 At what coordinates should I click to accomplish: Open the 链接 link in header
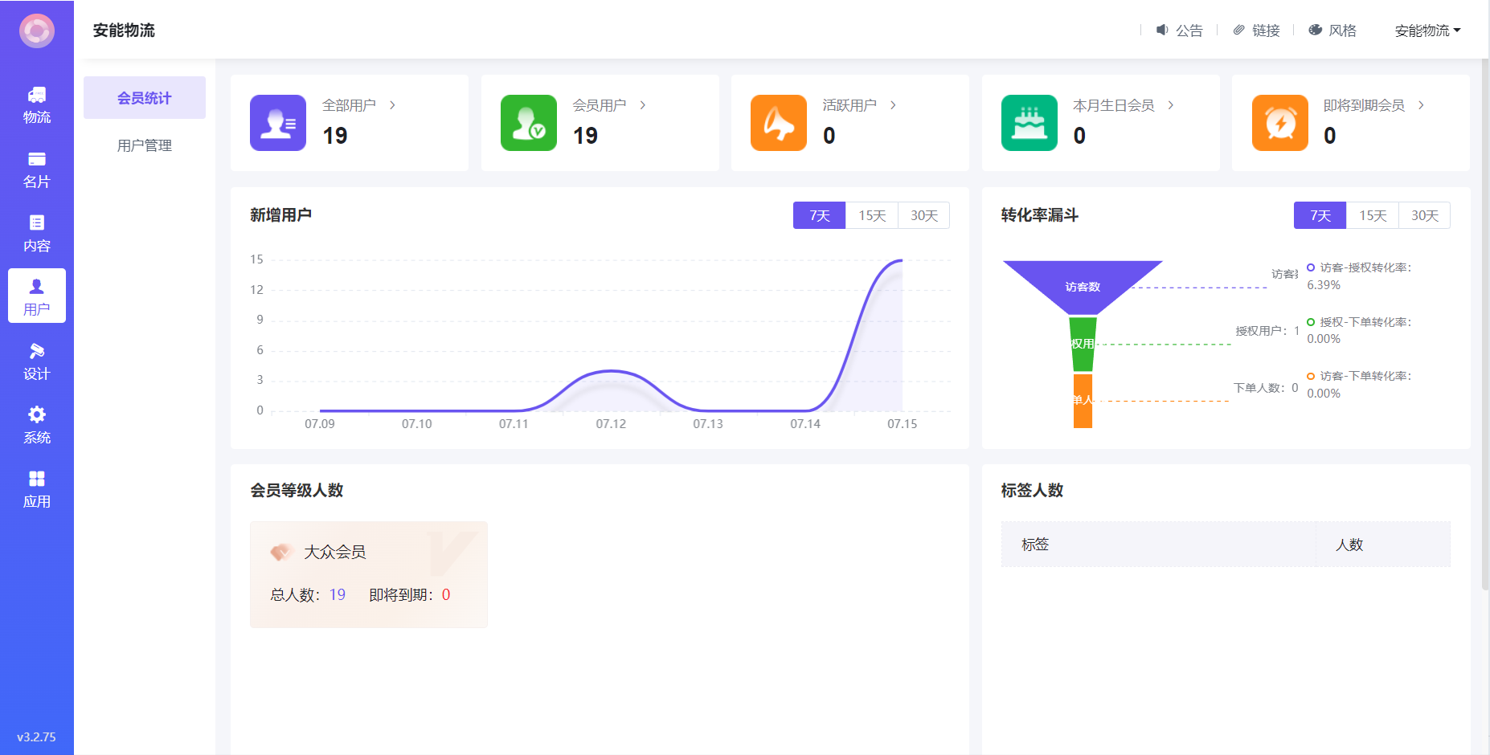click(x=1257, y=31)
